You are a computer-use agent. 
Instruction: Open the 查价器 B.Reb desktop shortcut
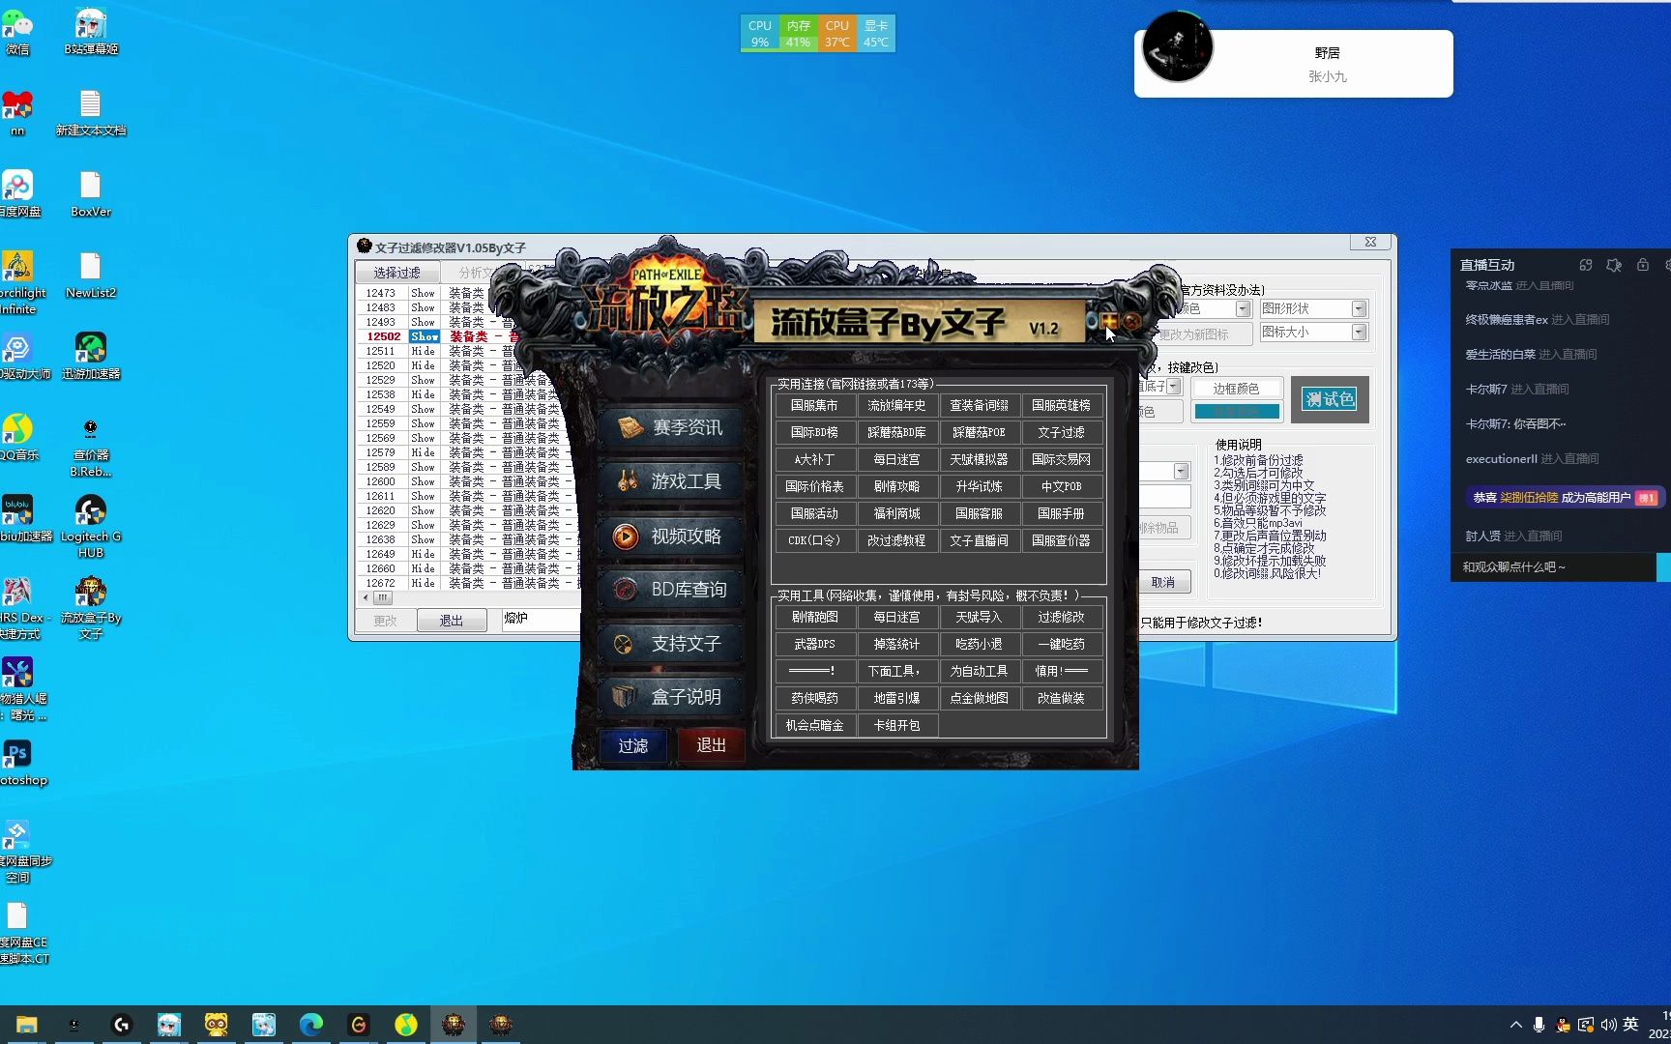tap(91, 447)
